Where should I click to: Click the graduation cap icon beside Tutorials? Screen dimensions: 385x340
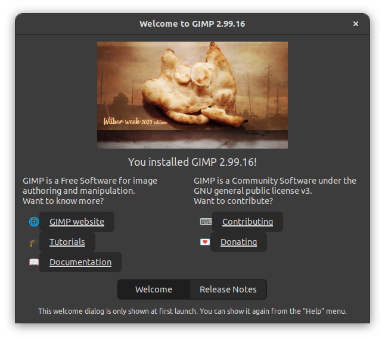click(x=33, y=243)
